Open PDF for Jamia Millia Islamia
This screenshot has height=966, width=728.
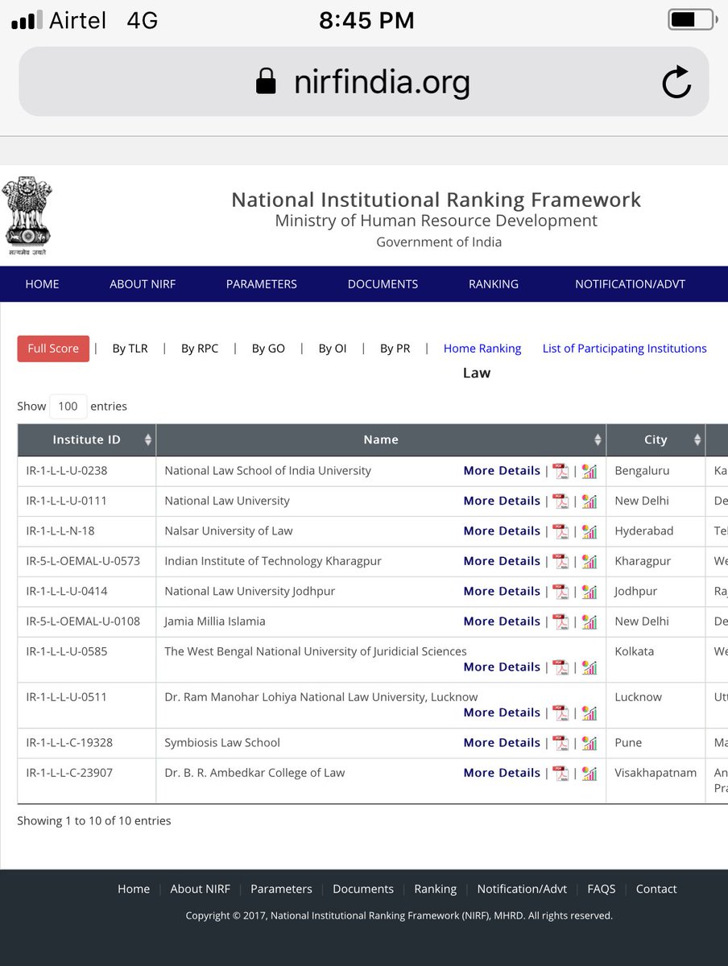pos(560,621)
